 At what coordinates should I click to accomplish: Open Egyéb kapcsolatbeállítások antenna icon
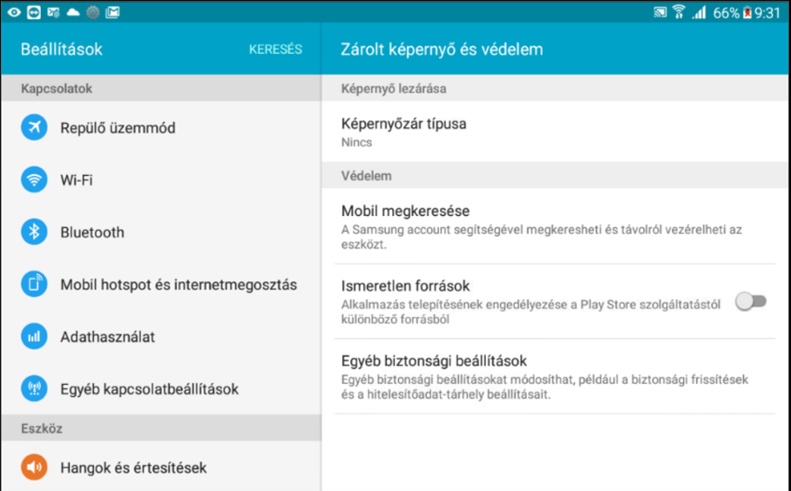pos(34,388)
